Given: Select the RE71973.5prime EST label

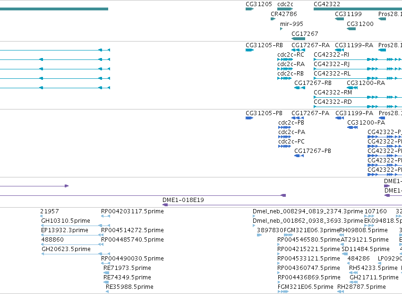Looking at the screenshot, I should [x=127, y=268].
